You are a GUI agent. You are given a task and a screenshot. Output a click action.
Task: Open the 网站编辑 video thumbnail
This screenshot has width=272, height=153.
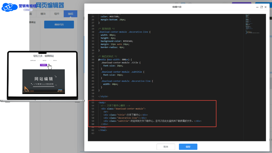44,82
